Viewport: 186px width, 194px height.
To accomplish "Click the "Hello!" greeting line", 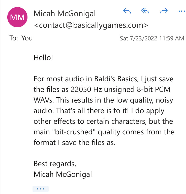I will 43,58.
